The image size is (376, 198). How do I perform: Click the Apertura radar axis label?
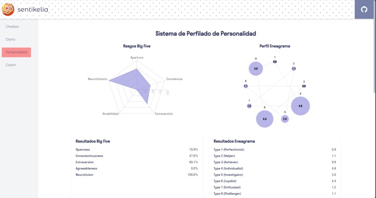[x=137, y=58]
